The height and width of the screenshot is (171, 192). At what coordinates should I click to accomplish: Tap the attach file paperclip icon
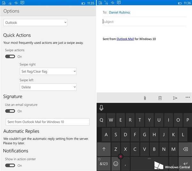145,98
